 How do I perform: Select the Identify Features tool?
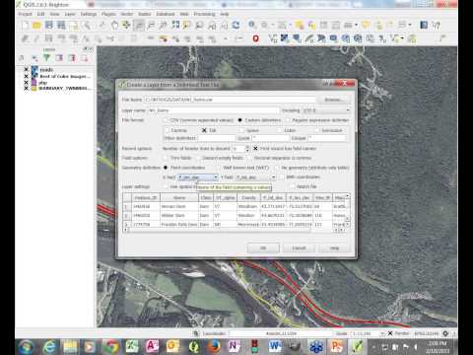[252, 25]
